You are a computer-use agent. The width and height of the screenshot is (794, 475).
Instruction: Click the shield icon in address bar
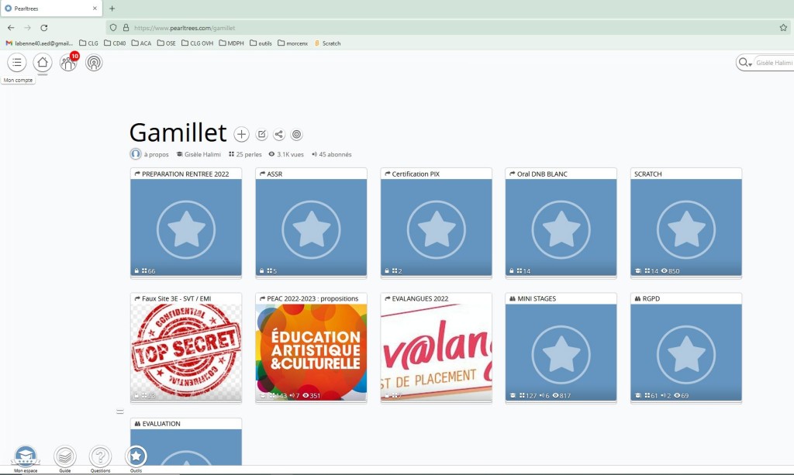113,28
